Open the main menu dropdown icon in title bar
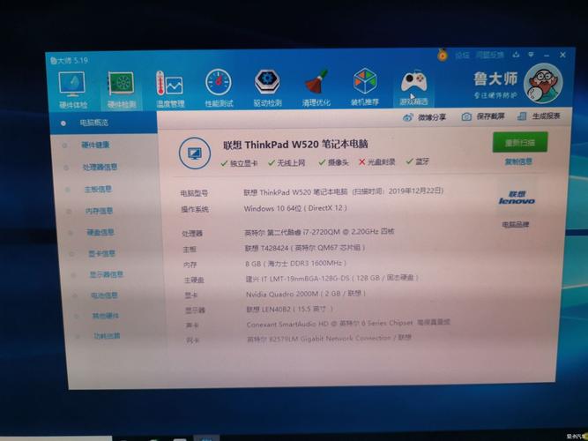 click(531, 55)
